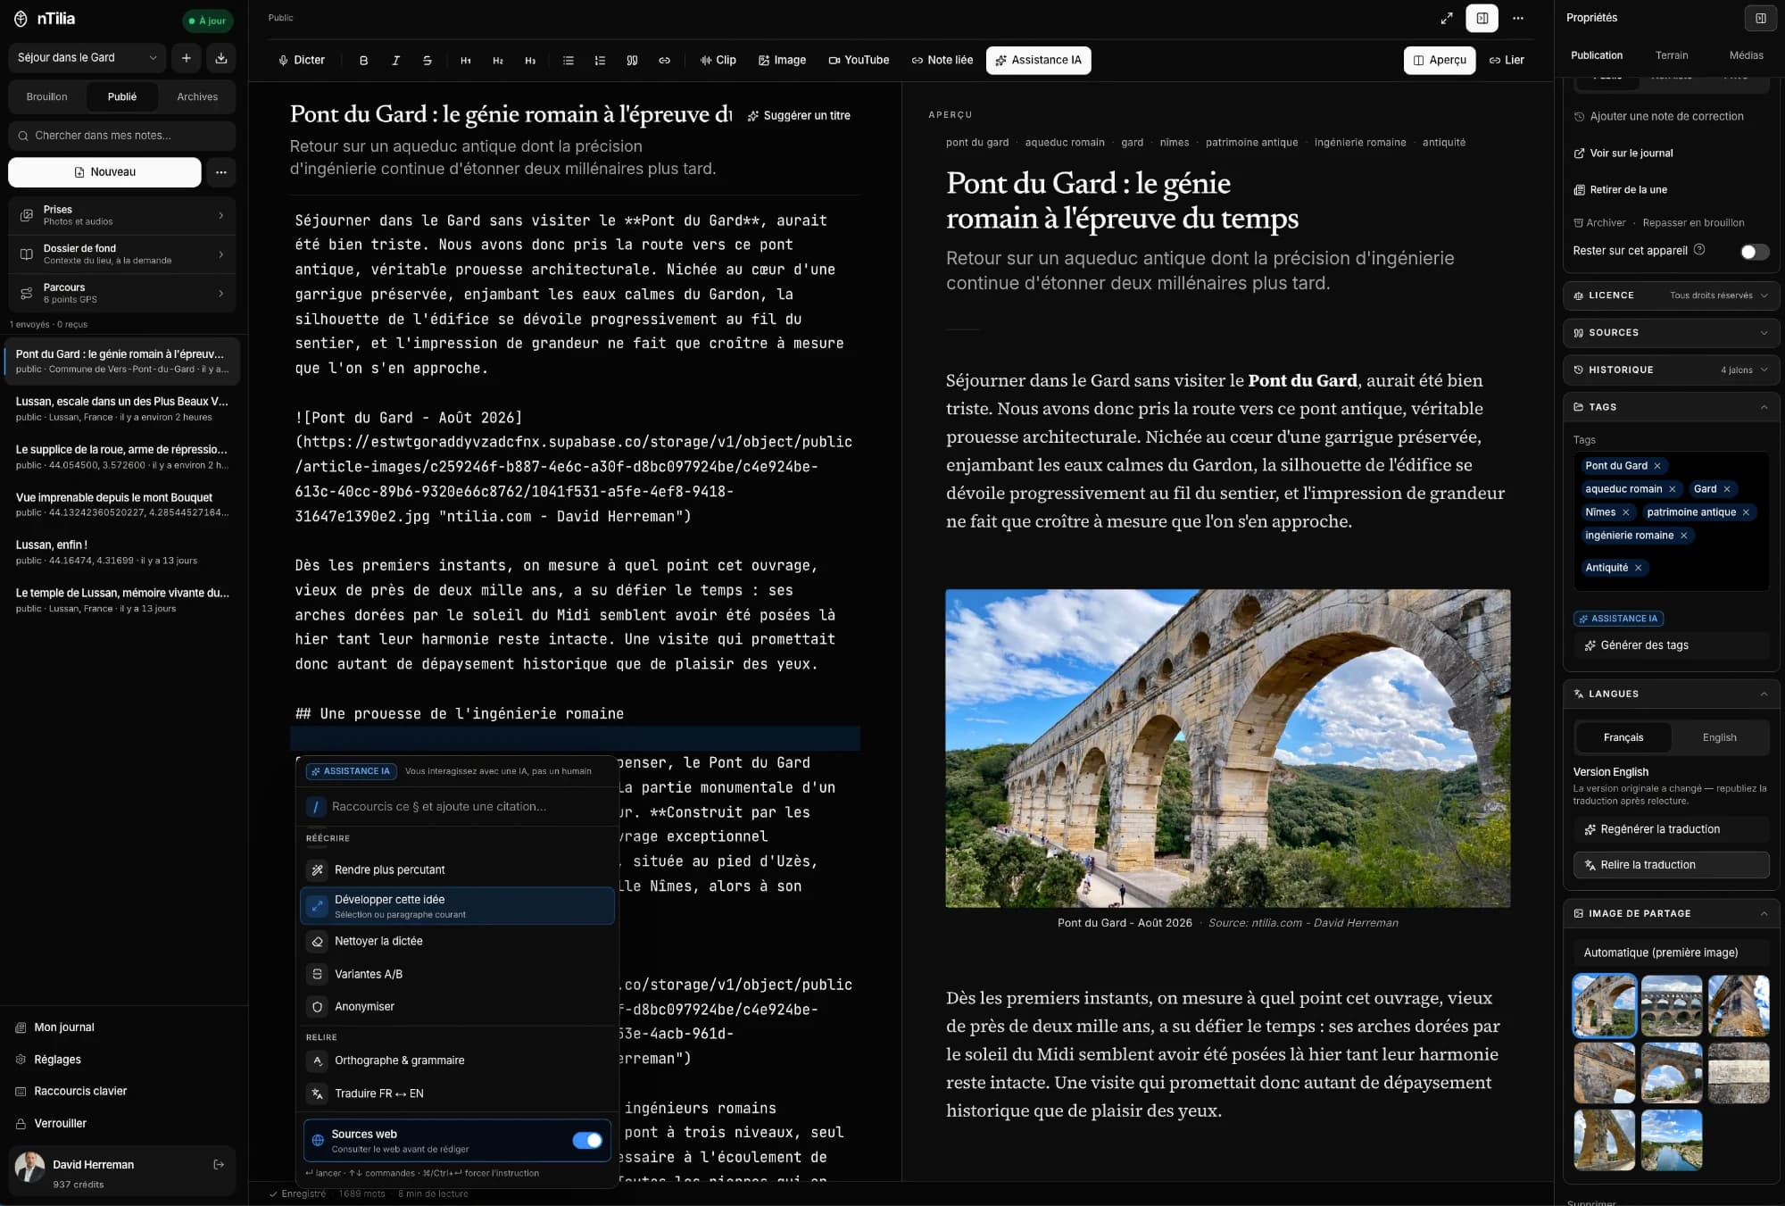Insert H1 heading
Viewport: 1785px width, 1206px height.
pyautogui.click(x=466, y=60)
